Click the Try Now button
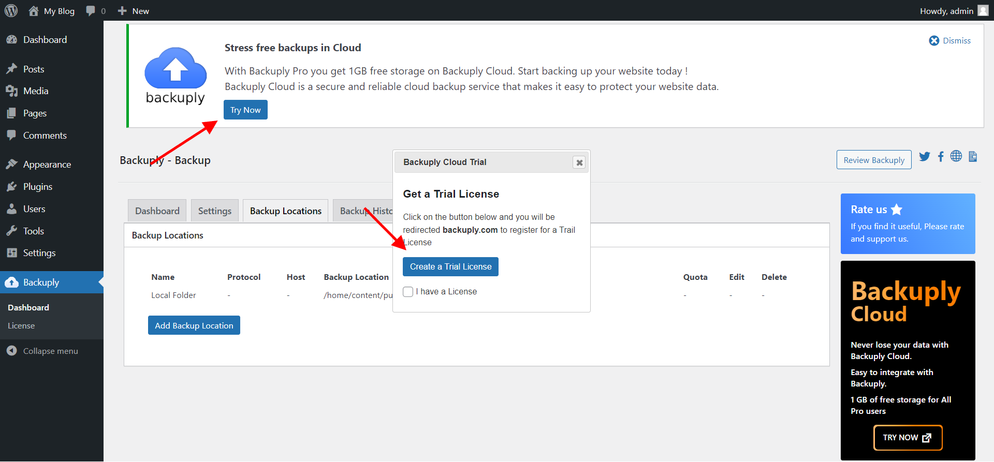994x462 pixels. coord(245,110)
